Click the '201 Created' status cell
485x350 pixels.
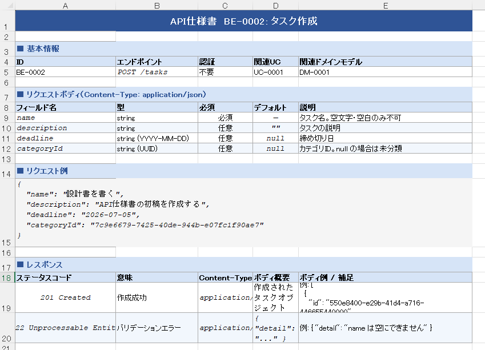click(x=66, y=297)
